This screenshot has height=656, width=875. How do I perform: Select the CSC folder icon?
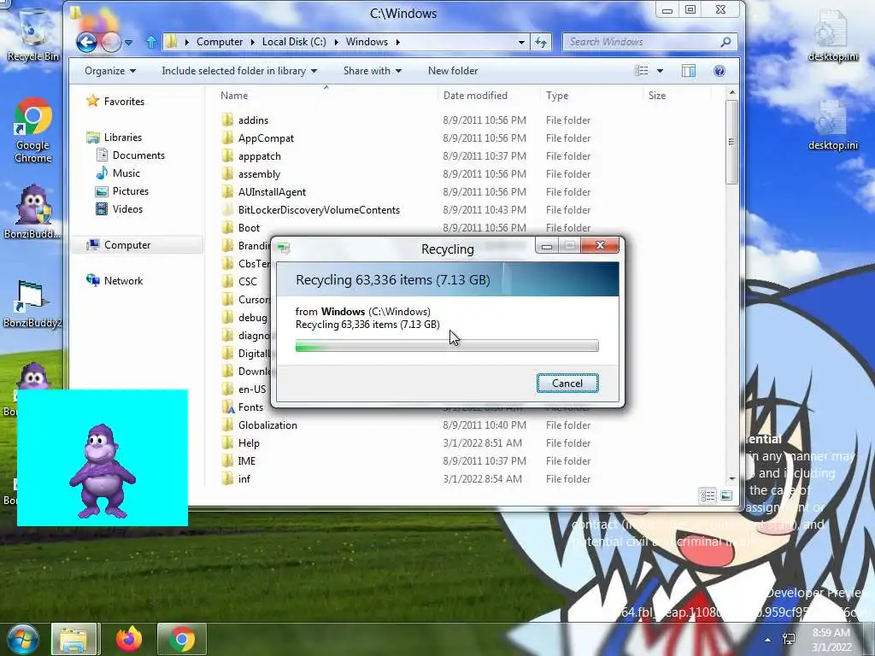click(227, 282)
